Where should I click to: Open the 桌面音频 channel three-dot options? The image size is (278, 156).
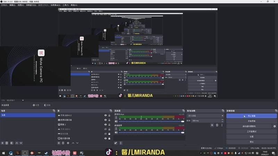(116, 129)
